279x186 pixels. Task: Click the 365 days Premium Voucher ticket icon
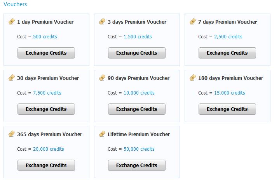coord(12,134)
